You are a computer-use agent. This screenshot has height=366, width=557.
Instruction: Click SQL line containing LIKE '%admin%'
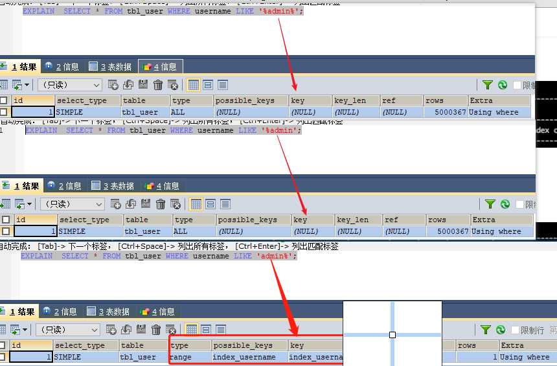pos(163,11)
